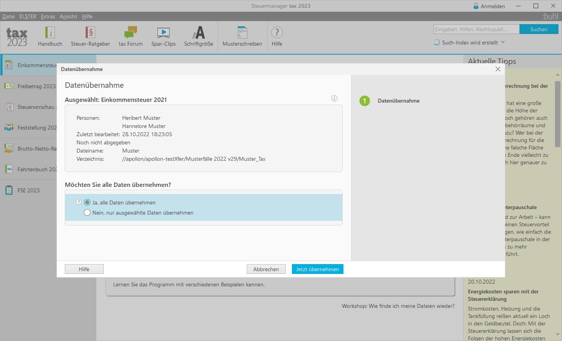Expand the Such-Index status dropdown arrow
This screenshot has height=341, width=562.
503,42
